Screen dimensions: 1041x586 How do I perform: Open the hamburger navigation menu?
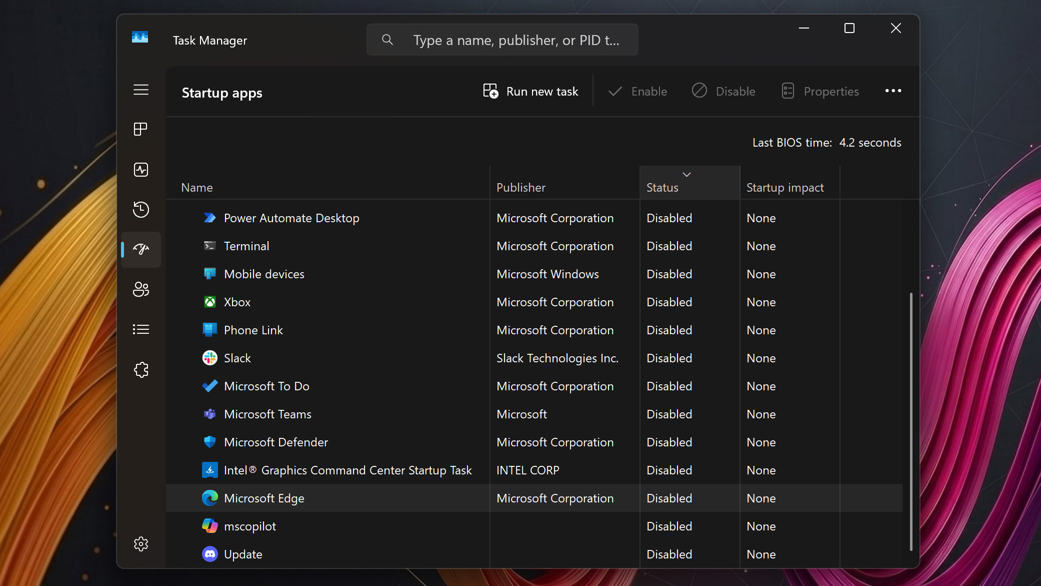141,90
